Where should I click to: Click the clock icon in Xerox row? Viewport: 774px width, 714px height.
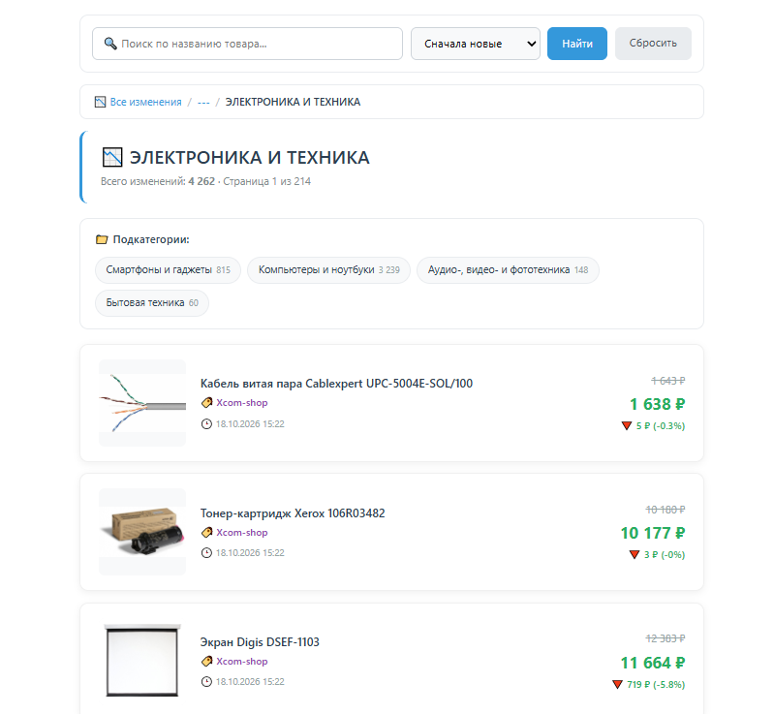(x=206, y=552)
